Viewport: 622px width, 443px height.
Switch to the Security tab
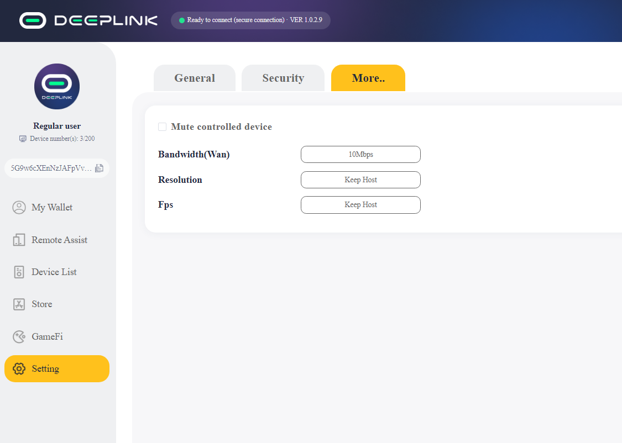pyautogui.click(x=283, y=78)
